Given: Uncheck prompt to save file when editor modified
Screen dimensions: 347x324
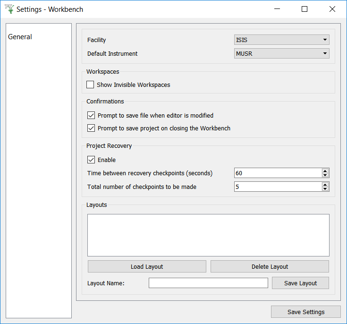Looking at the screenshot, I should click(x=92, y=115).
